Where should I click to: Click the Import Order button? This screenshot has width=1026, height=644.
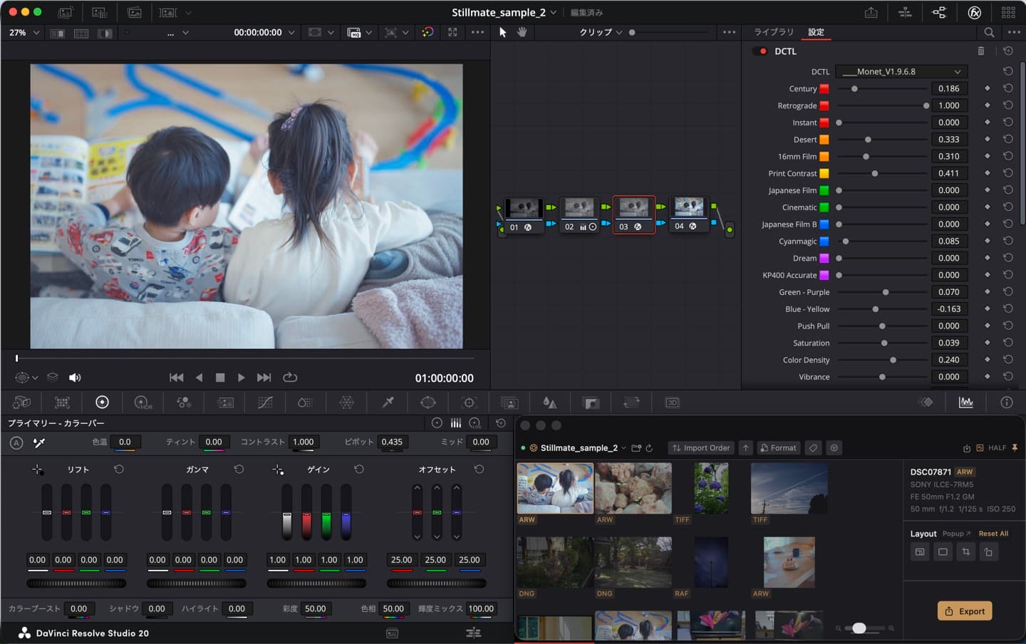point(700,447)
